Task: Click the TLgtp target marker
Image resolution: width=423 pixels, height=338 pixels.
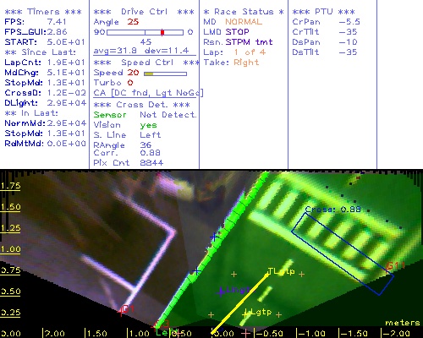Action: click(x=281, y=271)
